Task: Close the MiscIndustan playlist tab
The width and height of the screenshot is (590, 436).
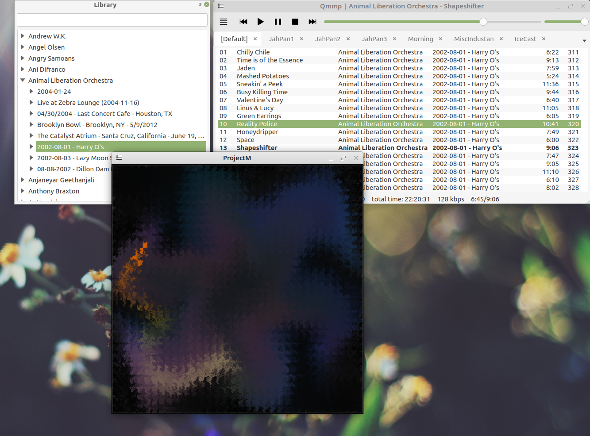Action: (501, 39)
